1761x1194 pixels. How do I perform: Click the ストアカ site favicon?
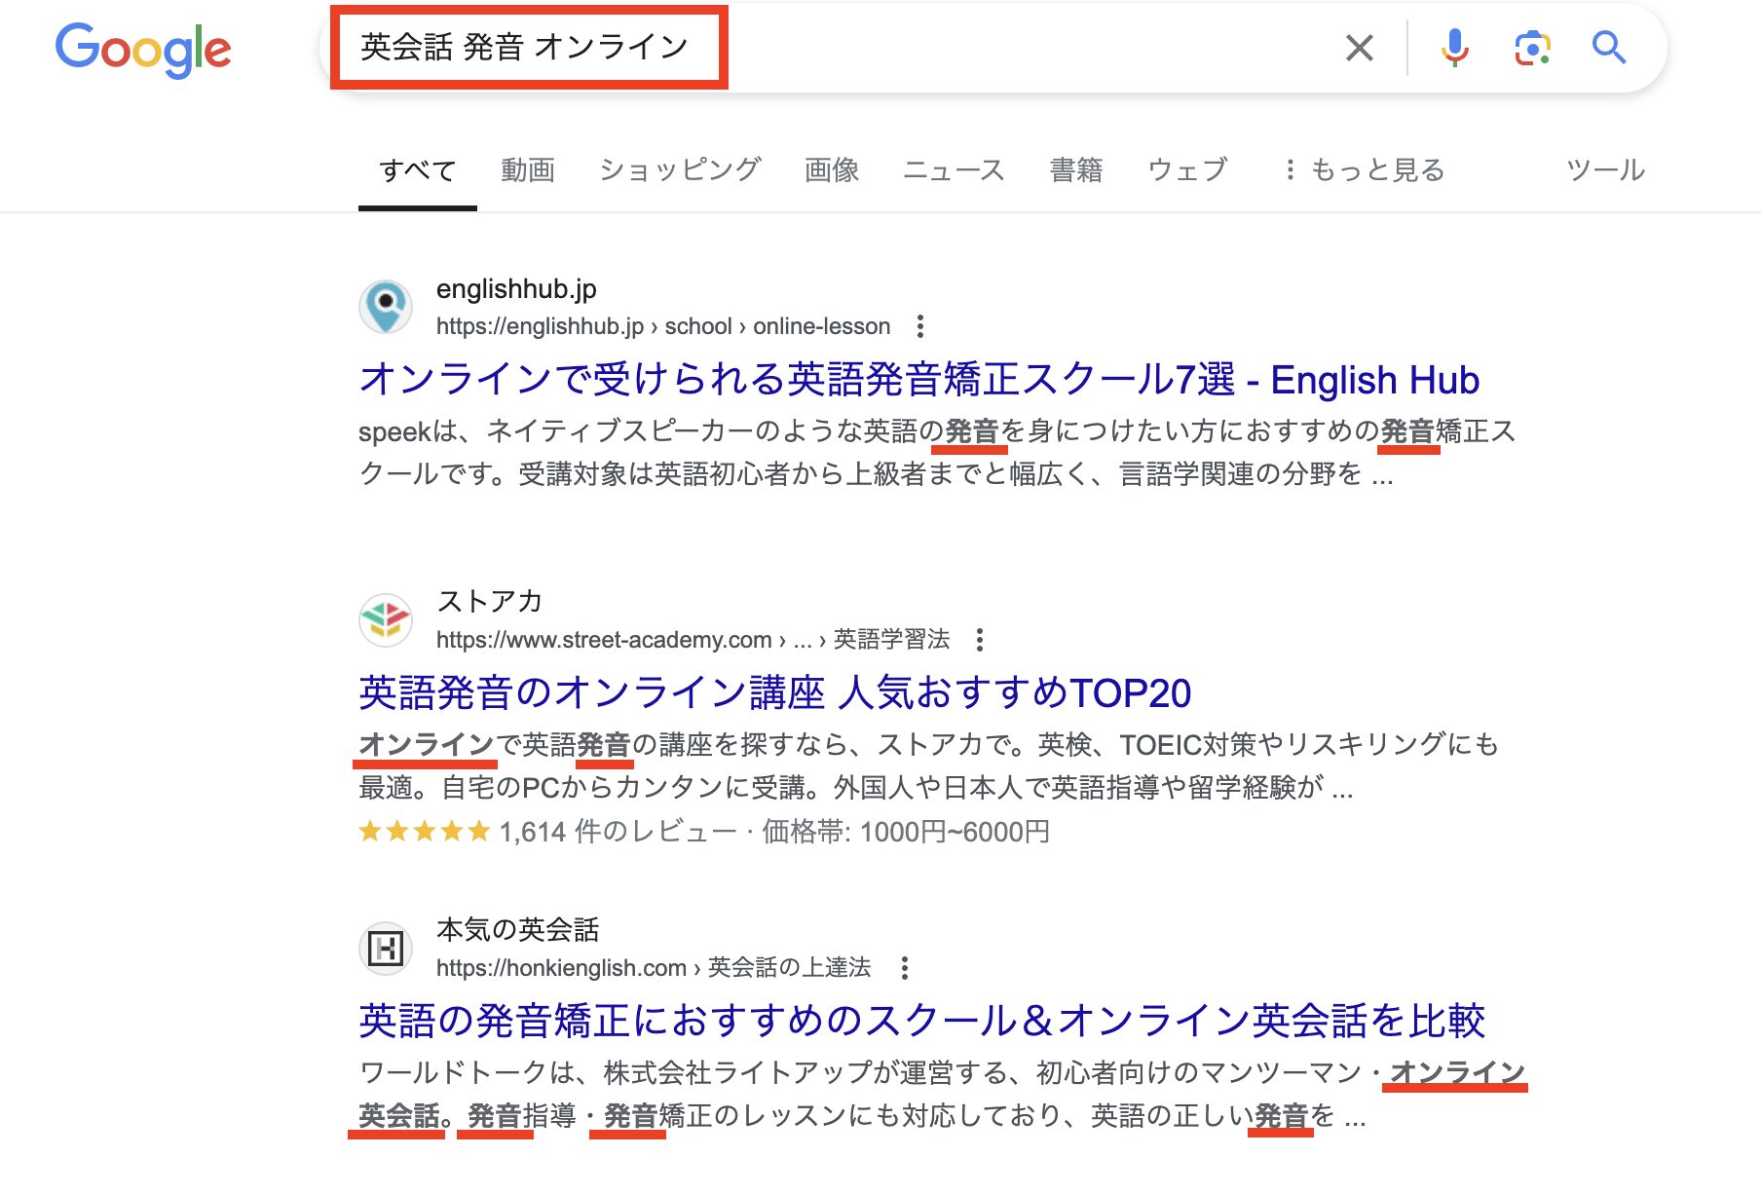pos(386,620)
